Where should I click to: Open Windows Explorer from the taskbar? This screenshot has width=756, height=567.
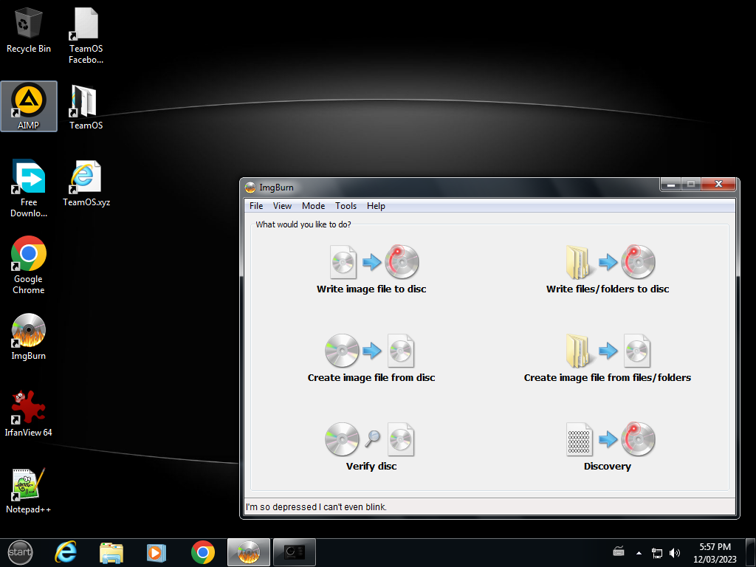click(111, 552)
